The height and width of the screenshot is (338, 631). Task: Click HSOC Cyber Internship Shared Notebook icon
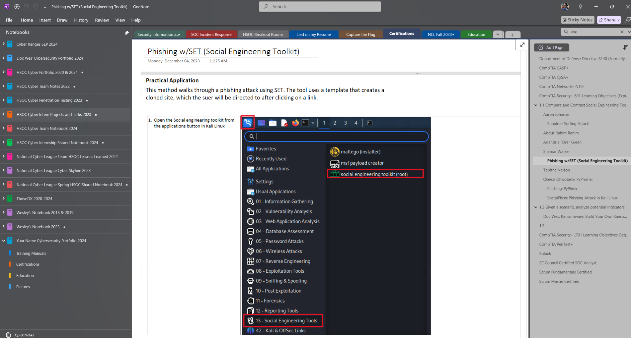[x=10, y=142]
